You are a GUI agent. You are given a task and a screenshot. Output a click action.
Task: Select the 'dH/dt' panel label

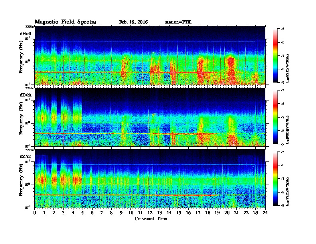point(26,33)
